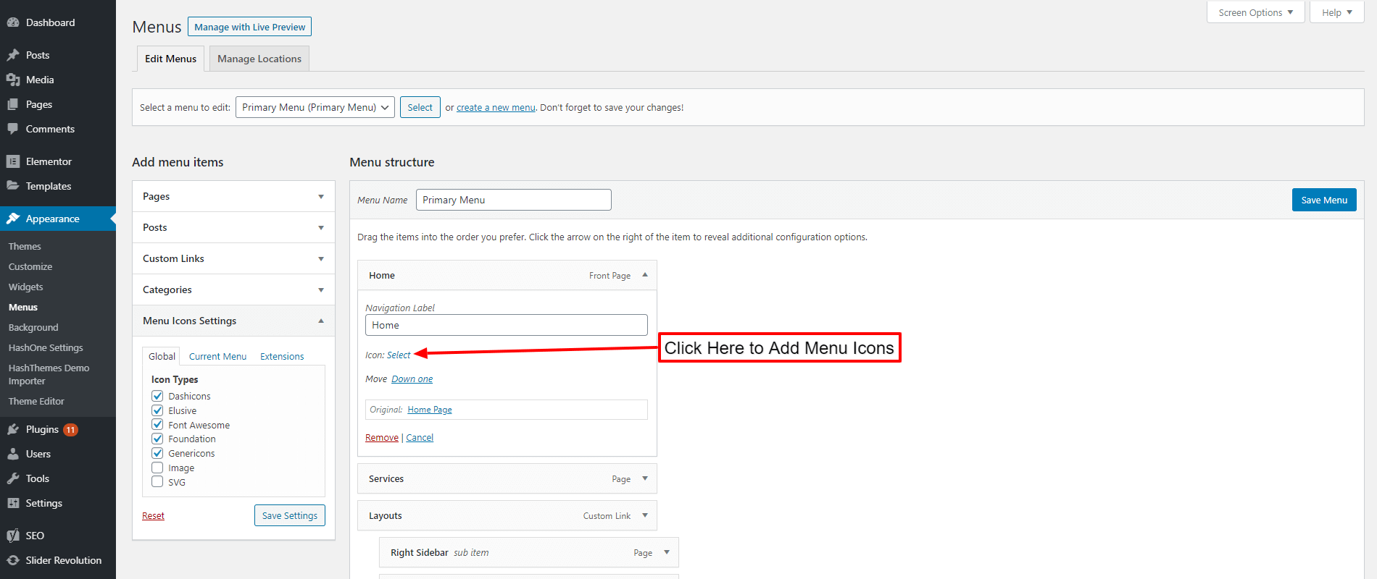This screenshot has height=579, width=1377.
Task: Open Theme Editor submenu item
Action: (x=36, y=401)
